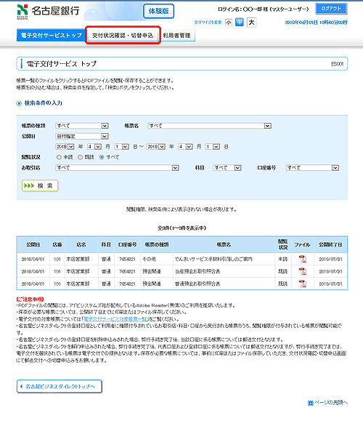The height and width of the screenshot is (421, 363).
Task: Click the 電子交付サービス トップ page title
Action: (x=62, y=64)
